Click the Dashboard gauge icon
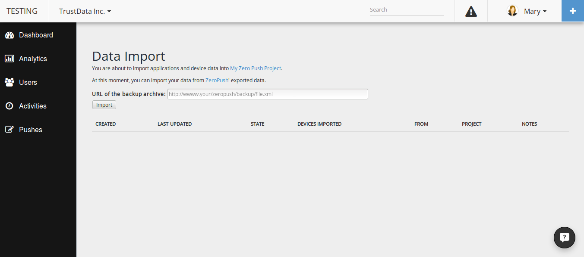The height and width of the screenshot is (257, 584). pyautogui.click(x=9, y=35)
